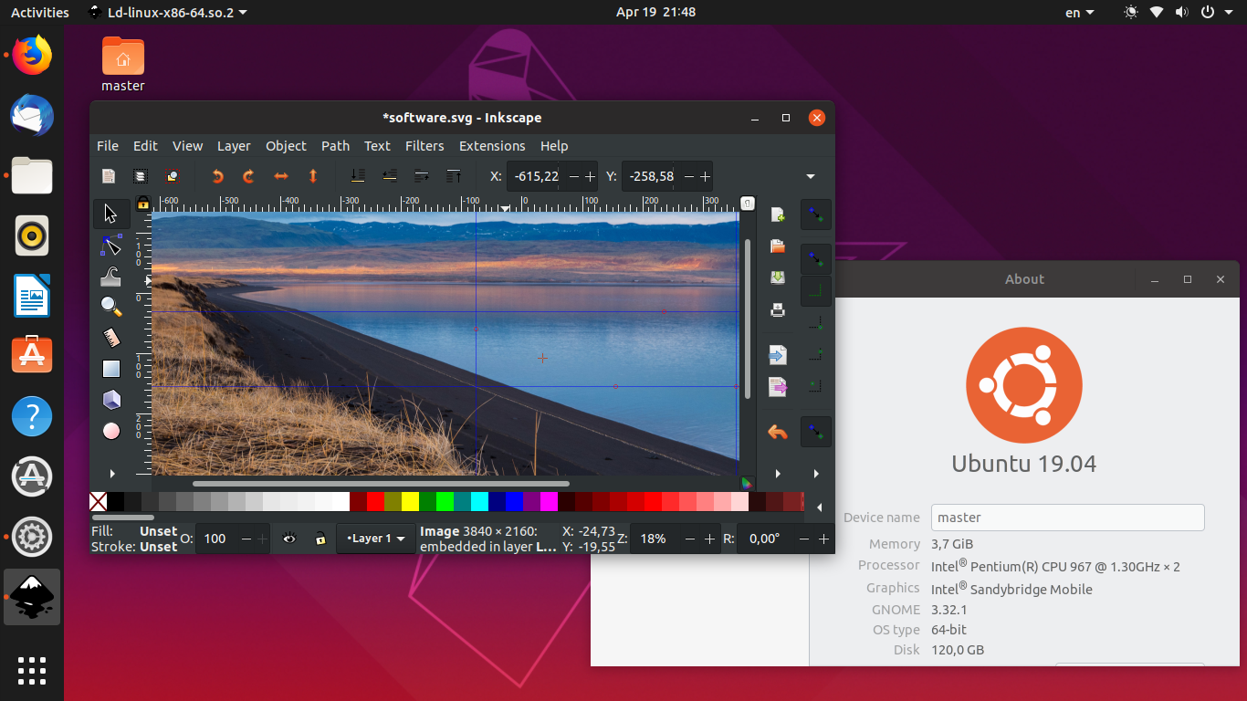The image size is (1247, 701).
Task: Select the Zoom magnifier tool
Action: [111, 307]
